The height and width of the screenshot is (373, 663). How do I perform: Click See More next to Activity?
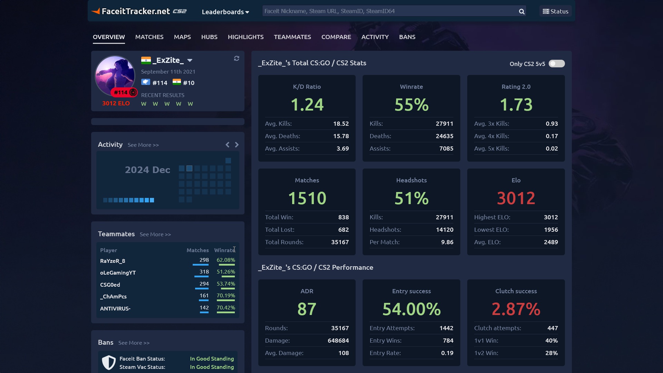[143, 145]
